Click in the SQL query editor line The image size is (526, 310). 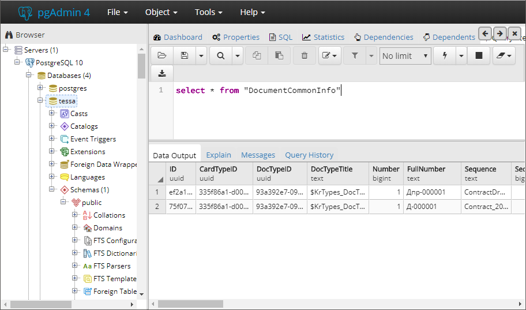[x=349, y=91]
